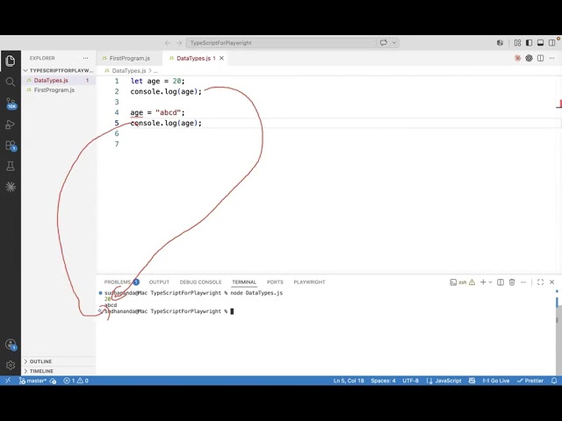Expand the Outline section
Viewport: 562px width, 421px height.
59,361
